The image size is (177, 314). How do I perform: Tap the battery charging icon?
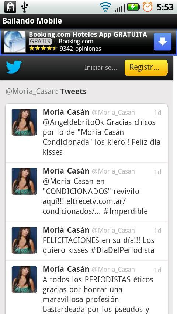coord(133,7)
